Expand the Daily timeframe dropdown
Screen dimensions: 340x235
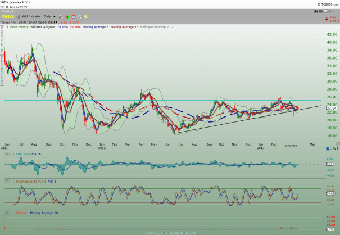click(49, 16)
